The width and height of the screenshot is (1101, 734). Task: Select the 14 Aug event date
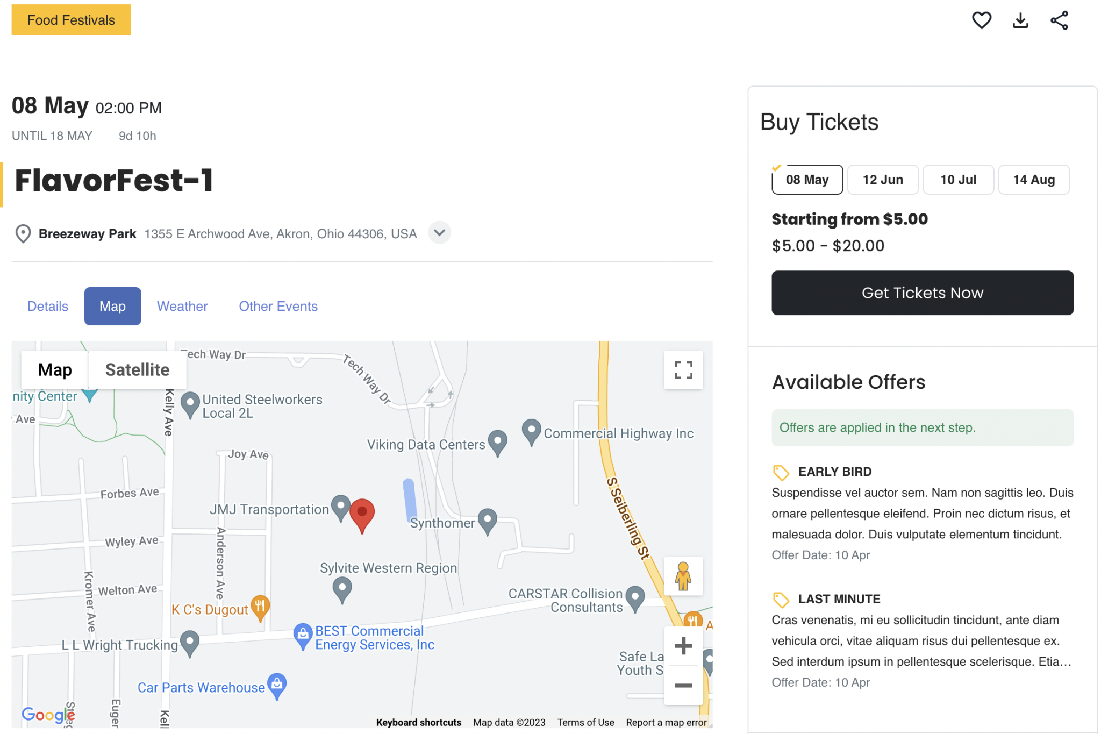tap(1033, 180)
